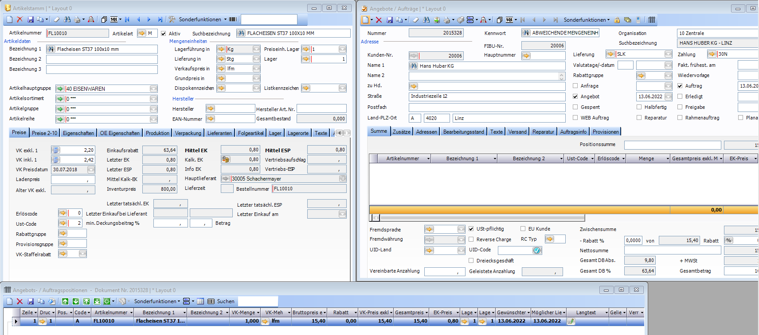The height and width of the screenshot is (335, 759).
Task: Click the save icon in Artikelstamm toolbar
Action: click(31, 19)
